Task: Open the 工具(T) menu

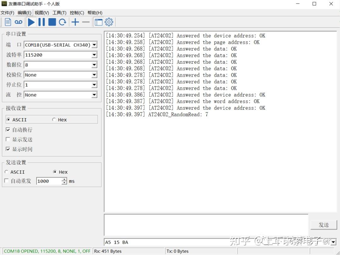Action: pyautogui.click(x=59, y=13)
